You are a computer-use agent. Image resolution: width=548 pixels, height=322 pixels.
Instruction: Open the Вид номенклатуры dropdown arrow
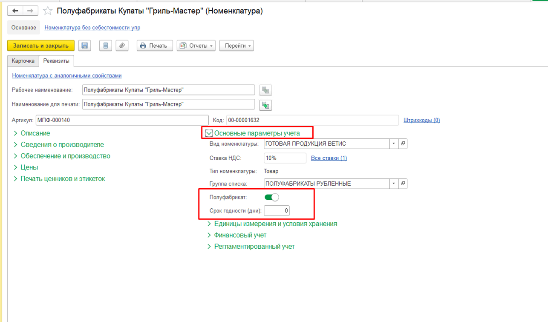pos(394,144)
